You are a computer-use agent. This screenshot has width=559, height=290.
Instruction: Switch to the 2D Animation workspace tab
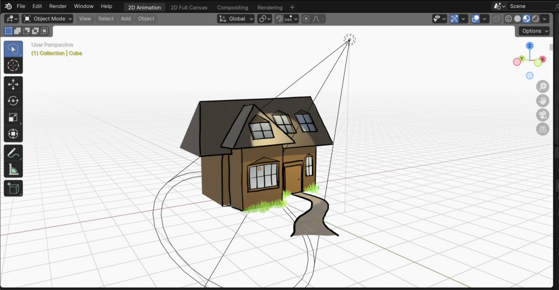pos(145,7)
